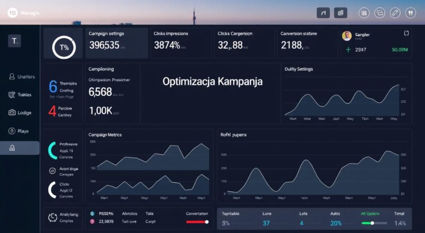Select the Clicks Corgersion card
Image resolution: width=425 pixels, height=233 pixels.
pos(245,43)
